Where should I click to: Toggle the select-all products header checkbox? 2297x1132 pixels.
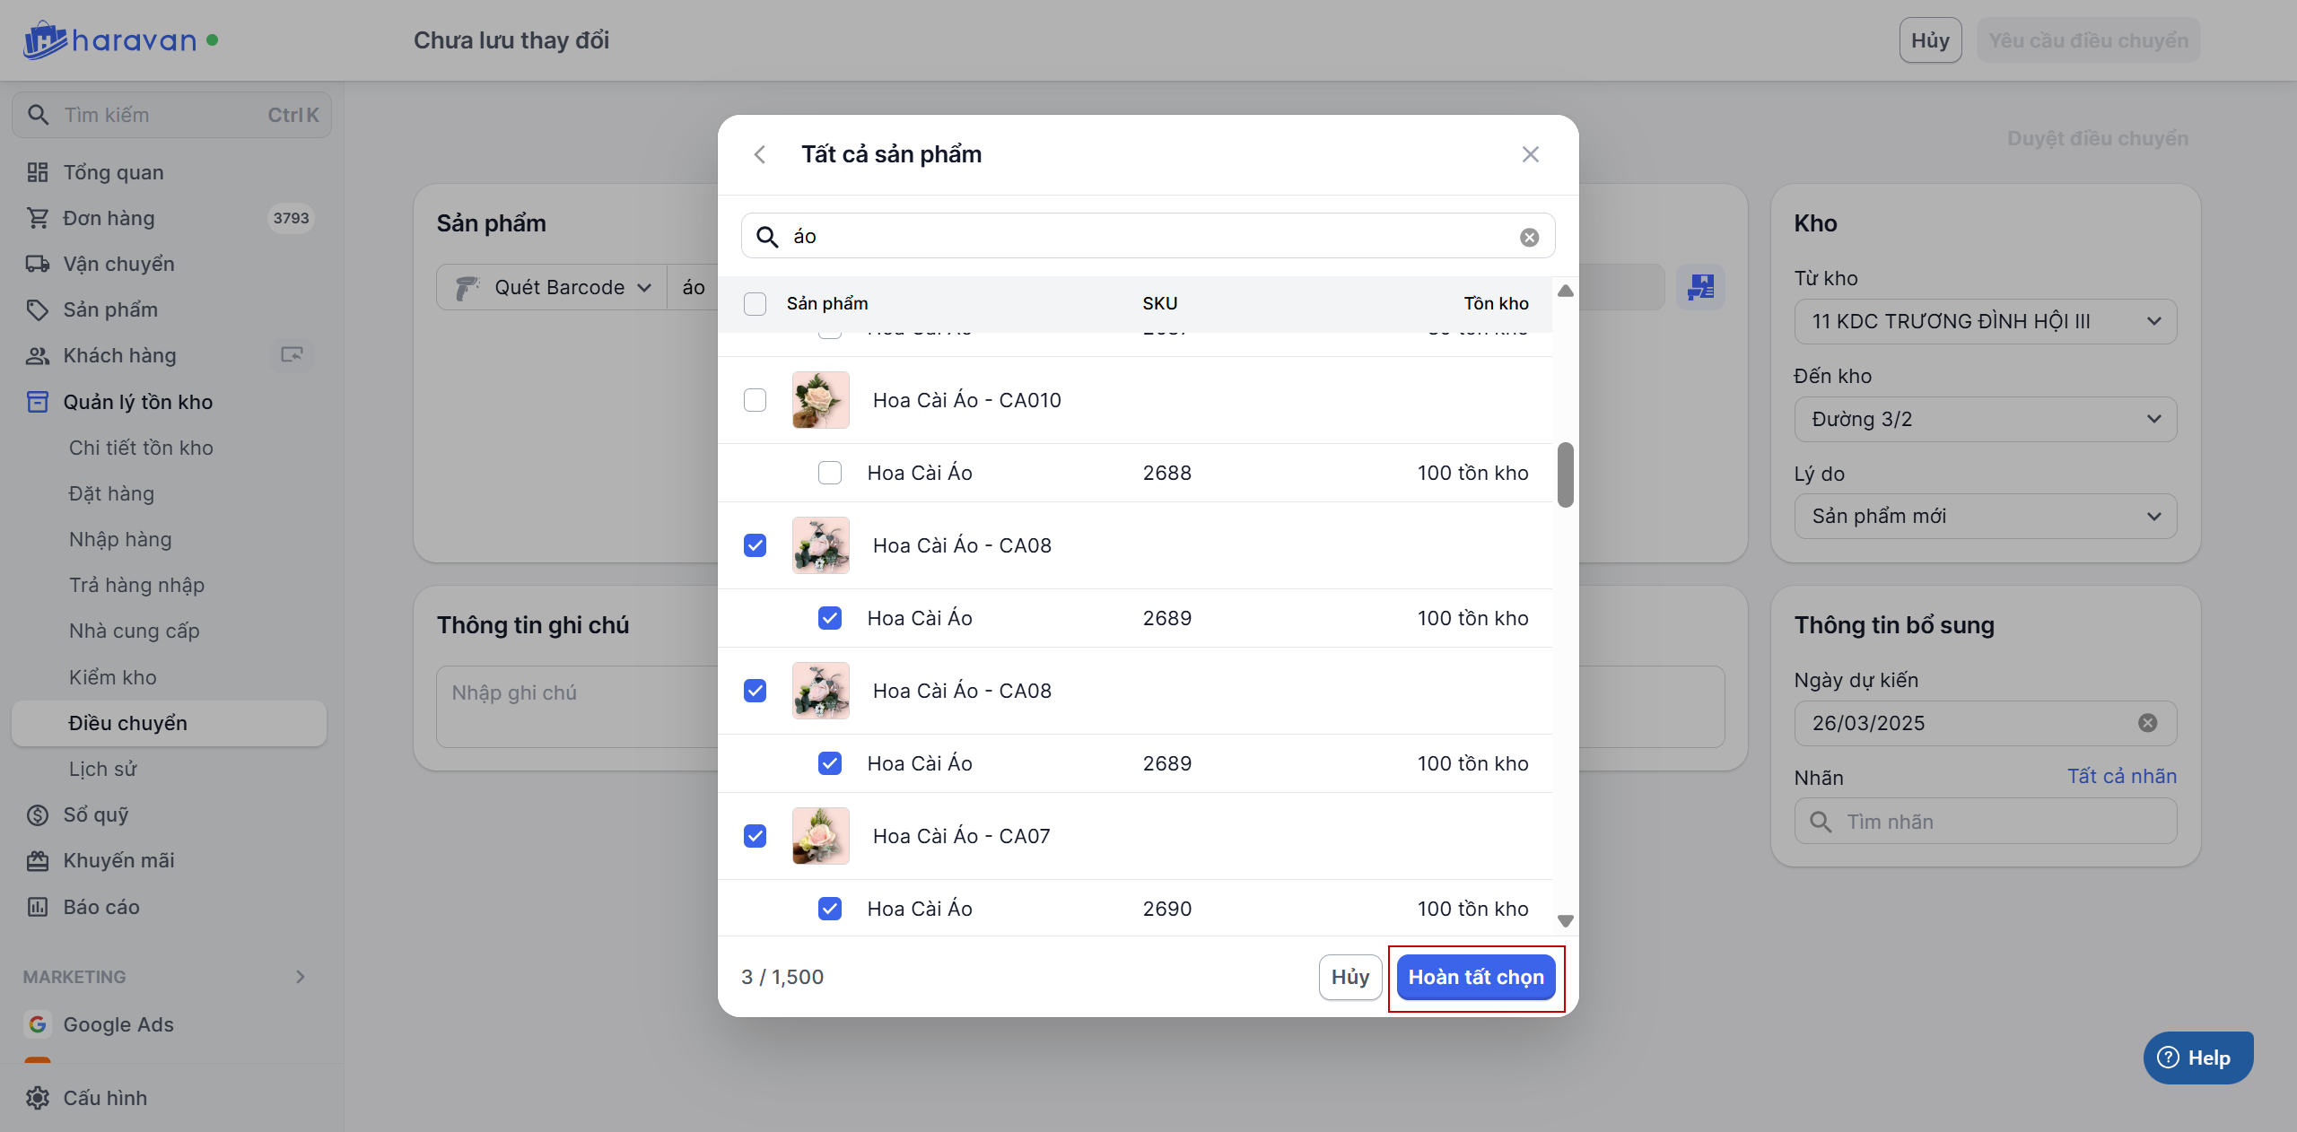[755, 303]
